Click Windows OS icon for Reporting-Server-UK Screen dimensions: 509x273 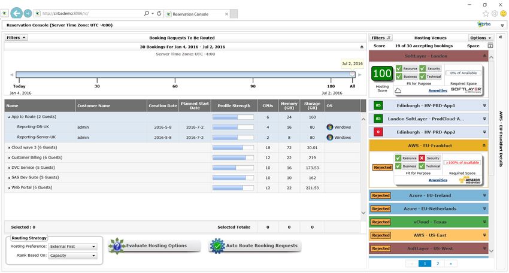click(330, 137)
